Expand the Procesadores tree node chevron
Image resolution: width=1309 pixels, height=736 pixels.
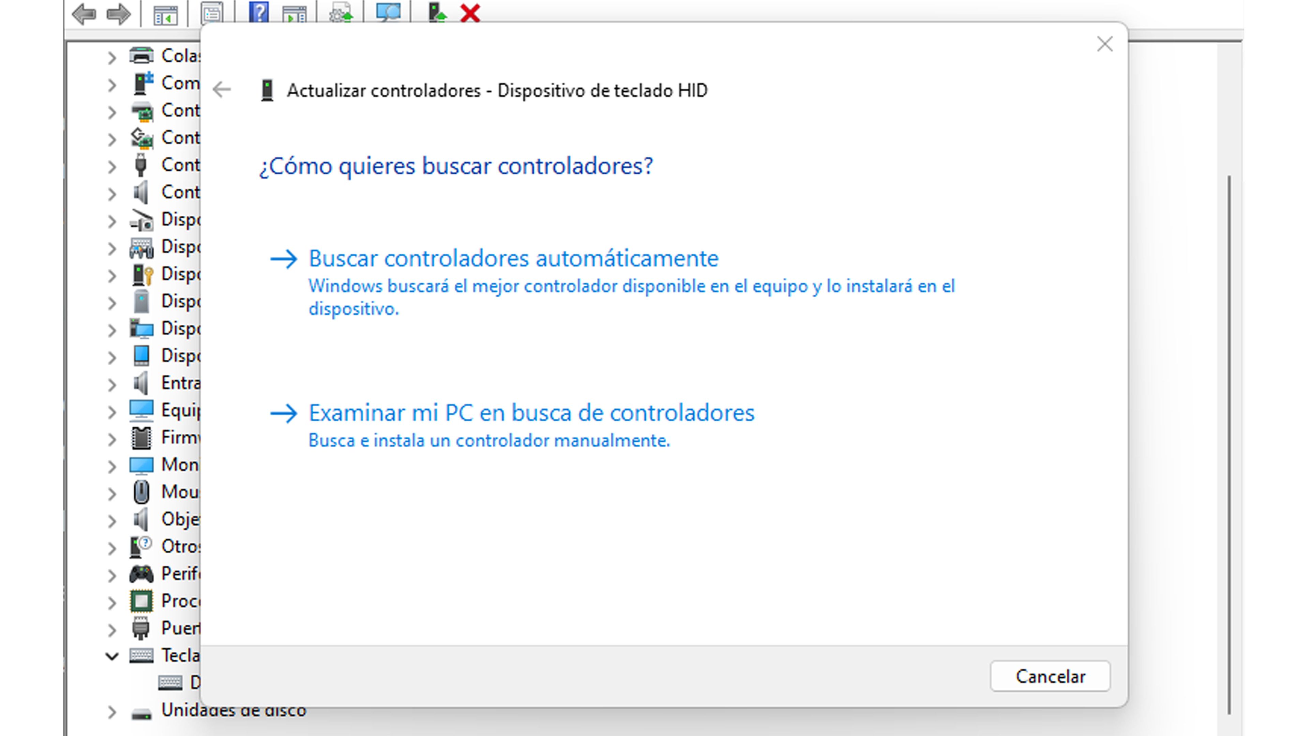coord(112,602)
